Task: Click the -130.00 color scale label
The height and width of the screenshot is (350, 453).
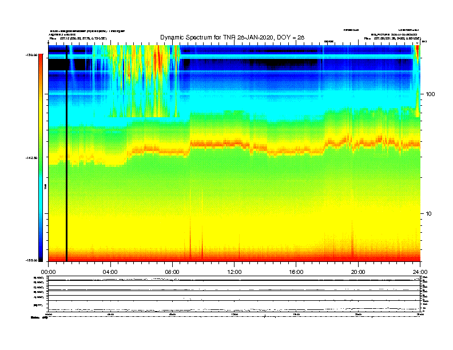Action: tap(31, 54)
